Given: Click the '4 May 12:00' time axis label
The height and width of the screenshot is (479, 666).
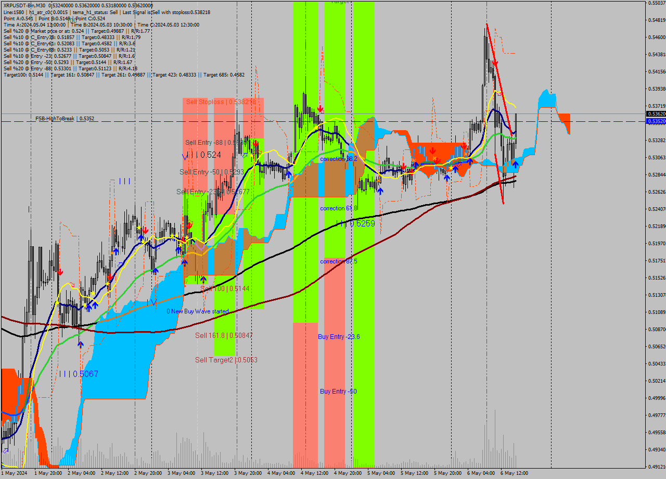Looking at the screenshot, I should pyautogui.click(x=315, y=473).
